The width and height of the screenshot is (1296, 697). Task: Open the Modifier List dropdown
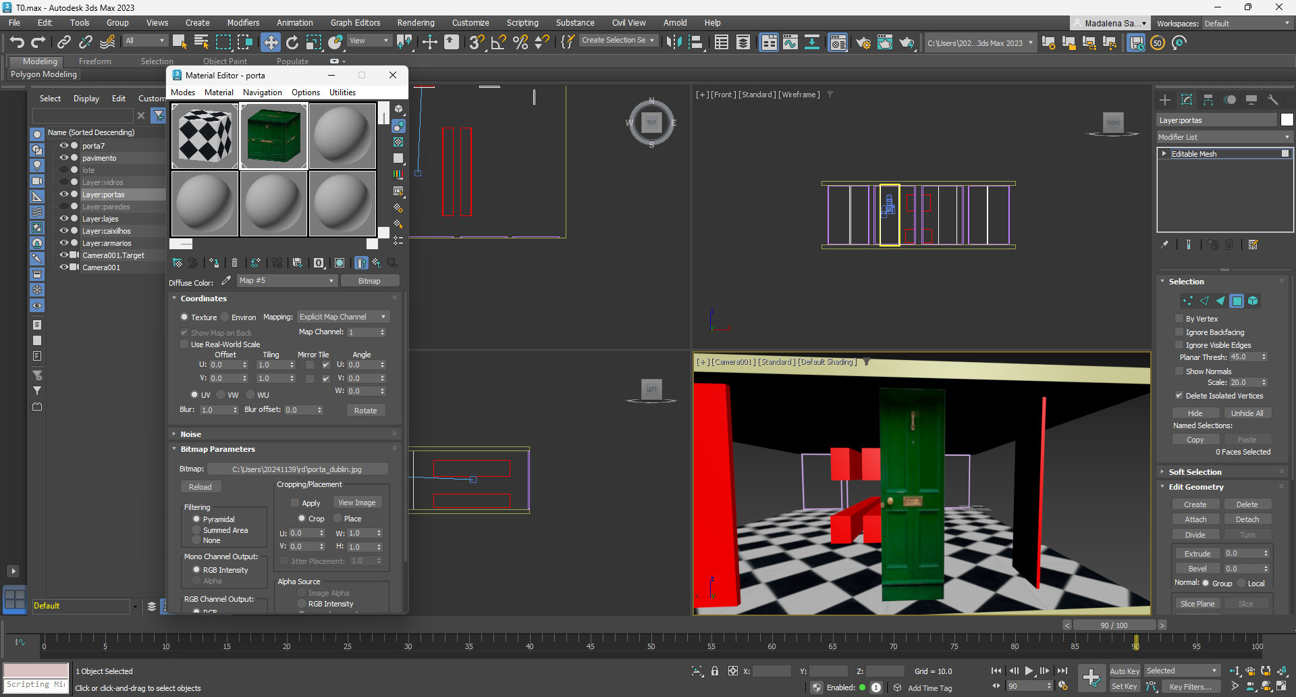point(1223,137)
